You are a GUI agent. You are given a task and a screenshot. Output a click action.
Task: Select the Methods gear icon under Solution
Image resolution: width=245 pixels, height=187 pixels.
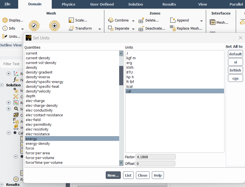coord(16,91)
